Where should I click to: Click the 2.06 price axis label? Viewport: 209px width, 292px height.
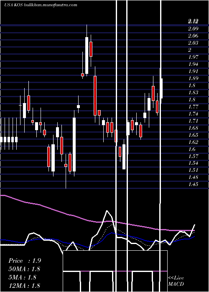coord(193,36)
